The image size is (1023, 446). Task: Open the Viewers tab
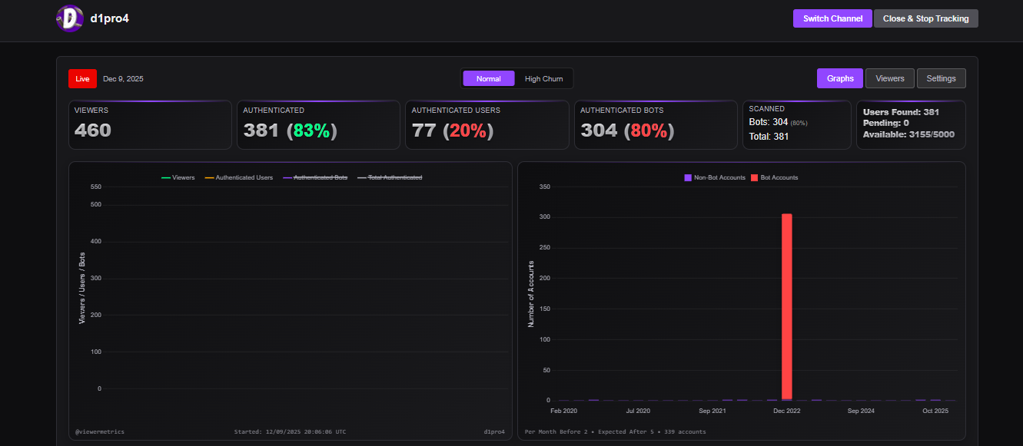point(890,78)
